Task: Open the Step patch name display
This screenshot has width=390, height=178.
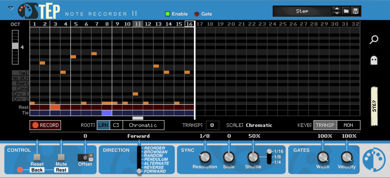Action: (x=302, y=11)
